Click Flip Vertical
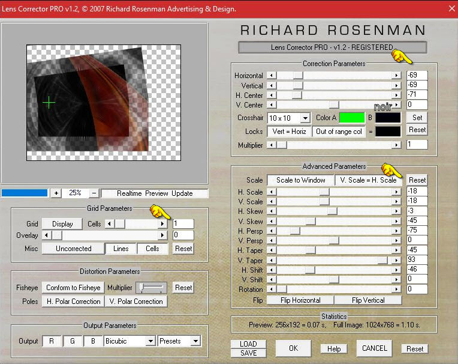 (368, 300)
